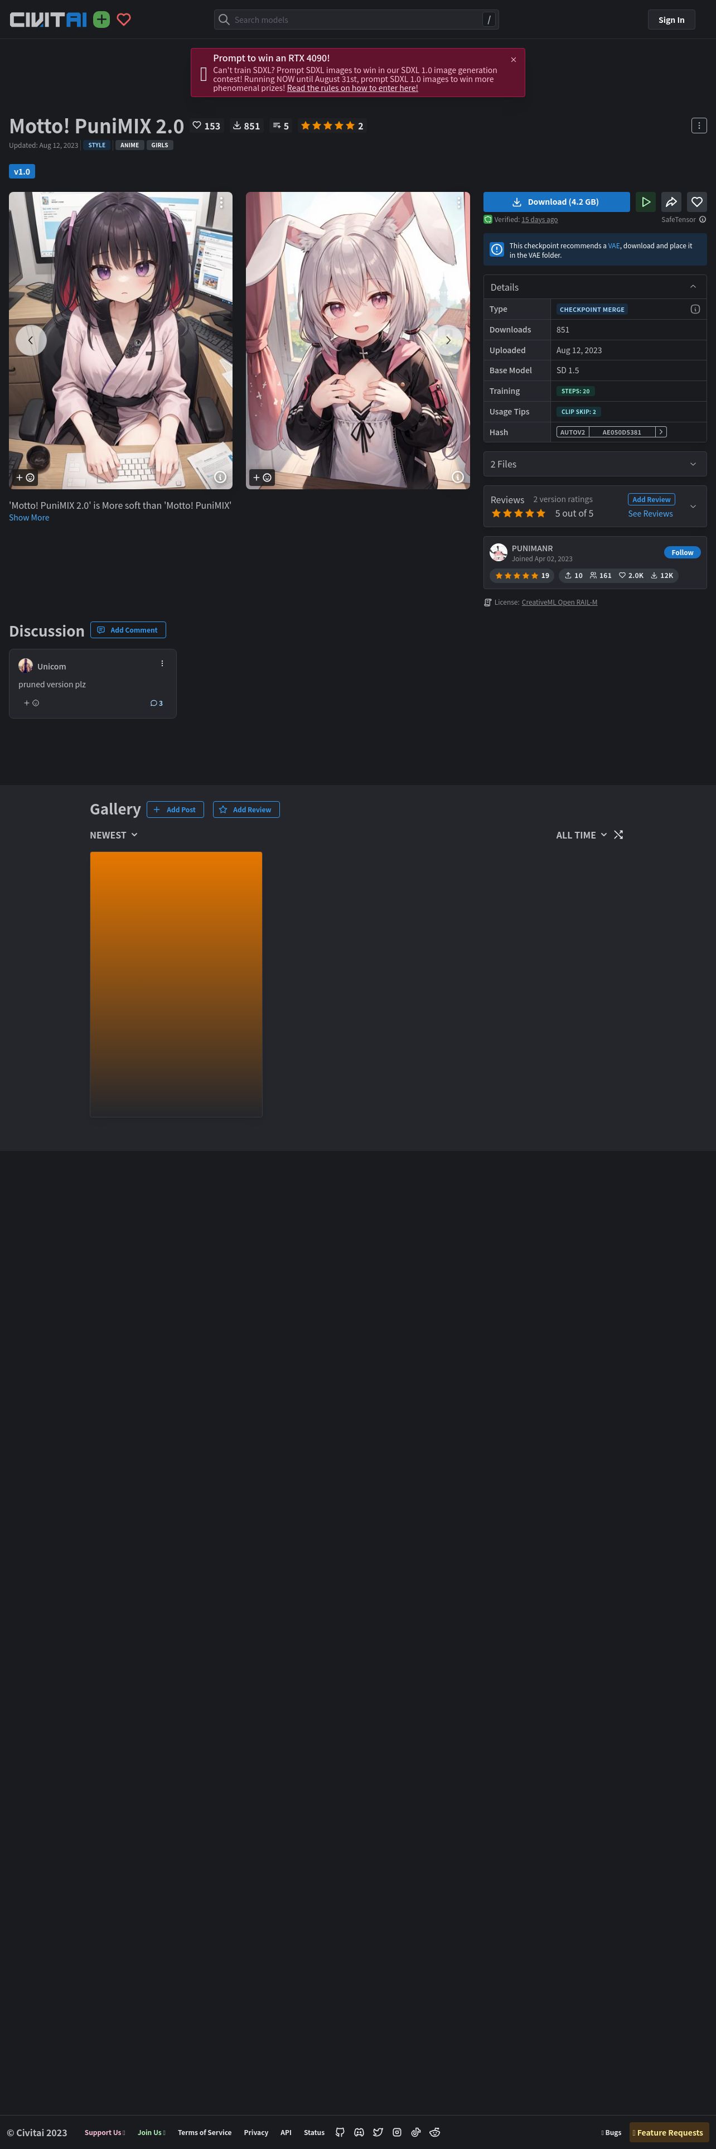This screenshot has width=716, height=2149.
Task: Open CreativeML Open RAIL-M license link
Action: click(559, 603)
